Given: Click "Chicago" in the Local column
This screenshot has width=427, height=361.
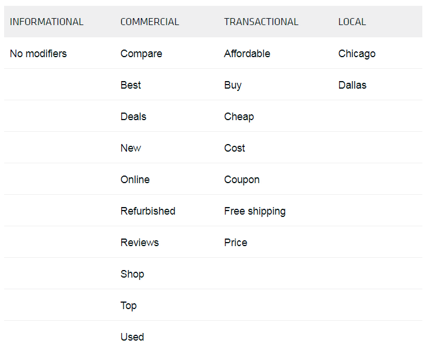Looking at the screenshot, I should coord(357,54).
